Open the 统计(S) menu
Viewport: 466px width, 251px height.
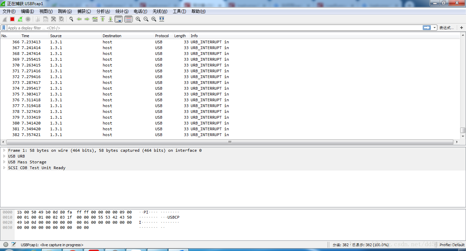[122, 11]
